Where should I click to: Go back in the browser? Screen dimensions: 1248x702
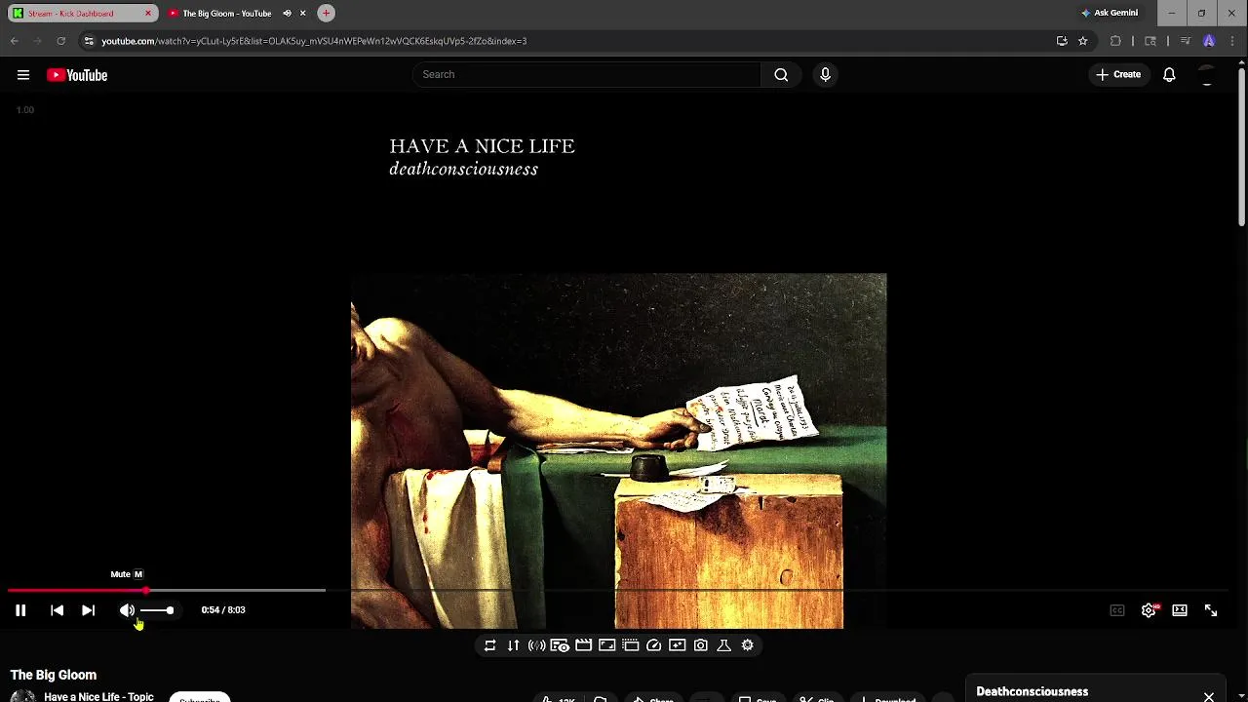[15, 41]
